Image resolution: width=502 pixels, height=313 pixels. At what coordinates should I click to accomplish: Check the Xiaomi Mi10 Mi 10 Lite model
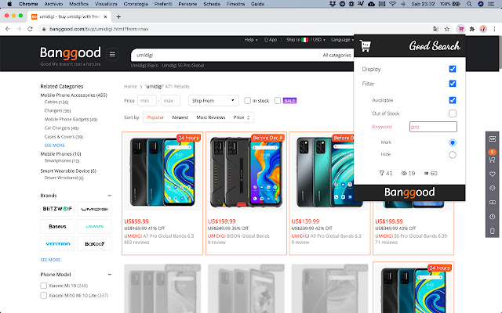(x=44, y=296)
